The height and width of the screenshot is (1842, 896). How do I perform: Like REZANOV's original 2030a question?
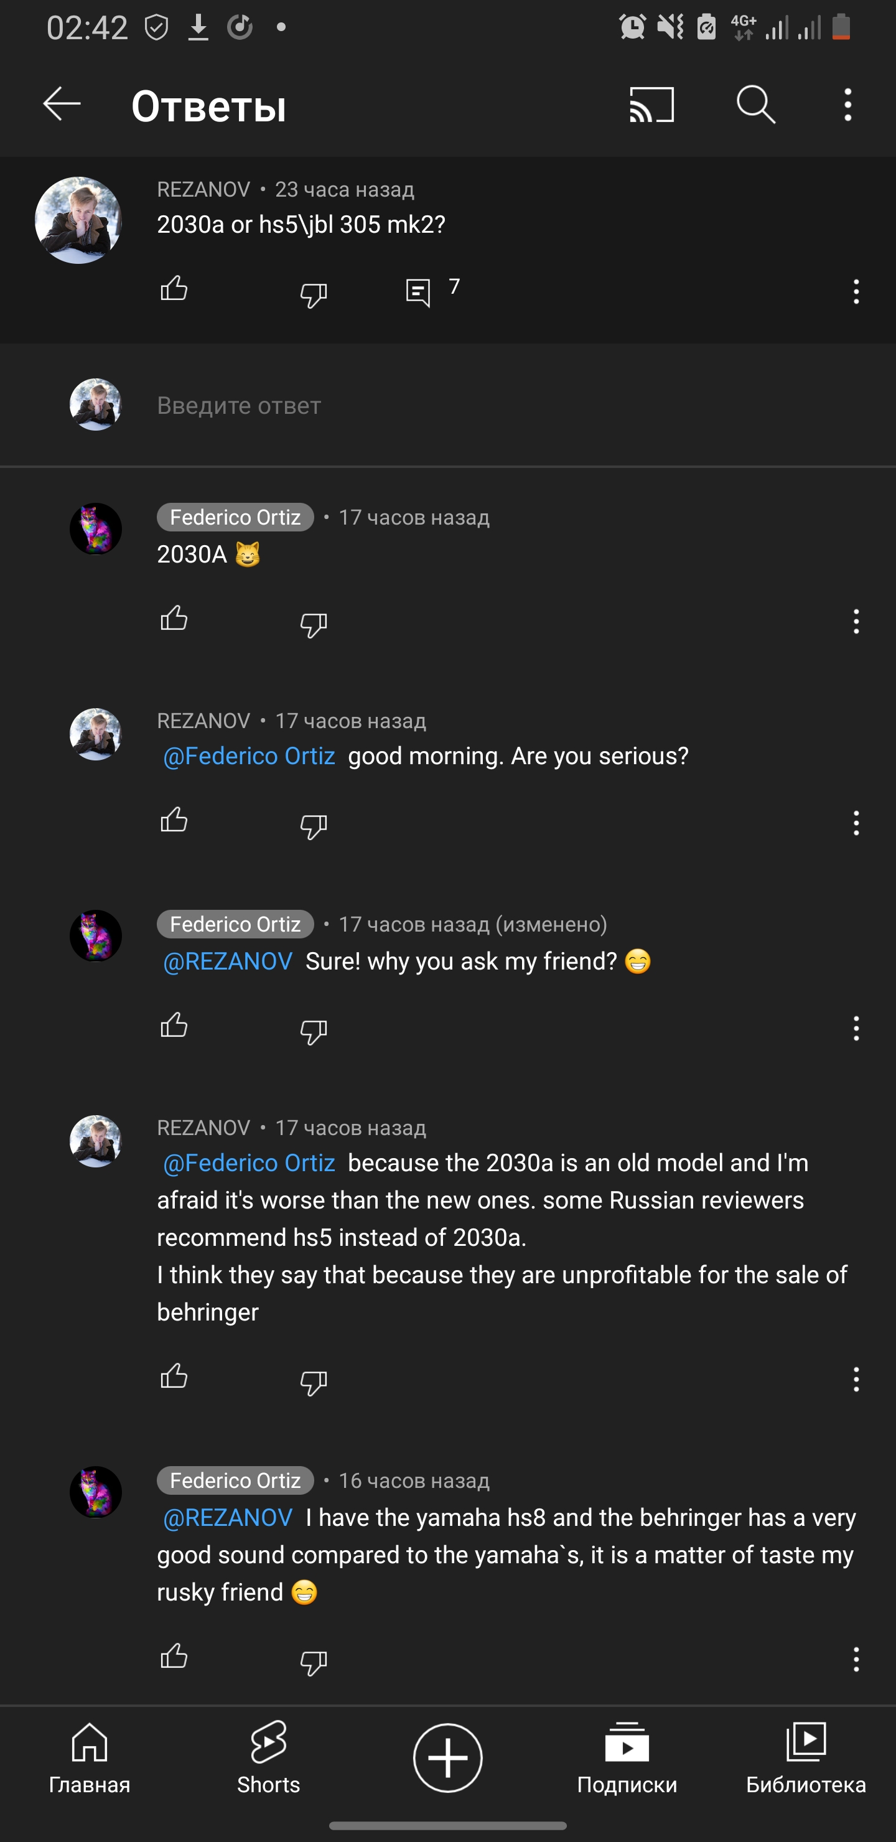174,289
